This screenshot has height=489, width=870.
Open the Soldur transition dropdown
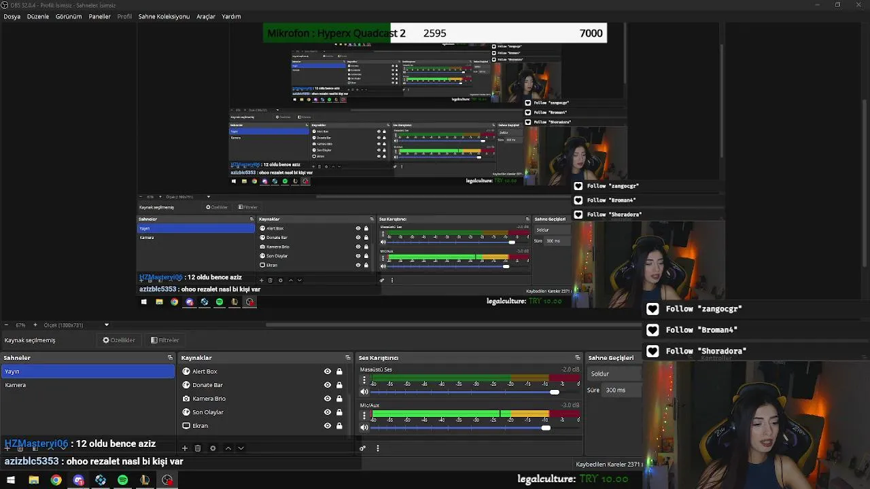tap(614, 374)
